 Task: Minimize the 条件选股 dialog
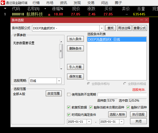click(141, 20)
